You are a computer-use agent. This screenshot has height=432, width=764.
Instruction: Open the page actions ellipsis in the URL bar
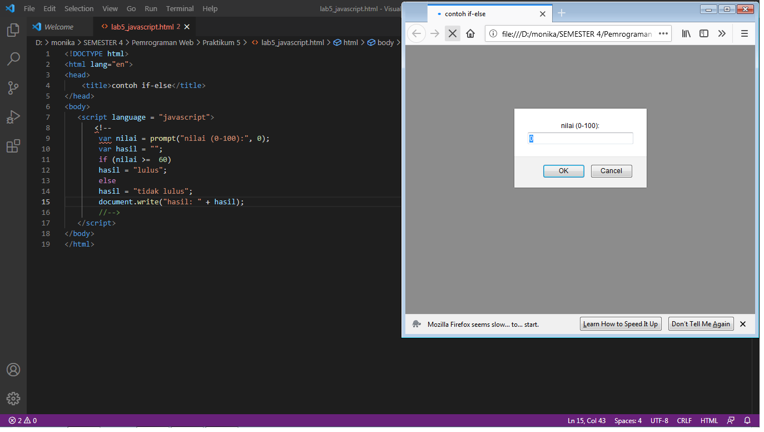(x=663, y=33)
